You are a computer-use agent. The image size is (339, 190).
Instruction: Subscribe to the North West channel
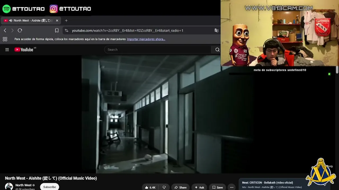tap(50, 187)
